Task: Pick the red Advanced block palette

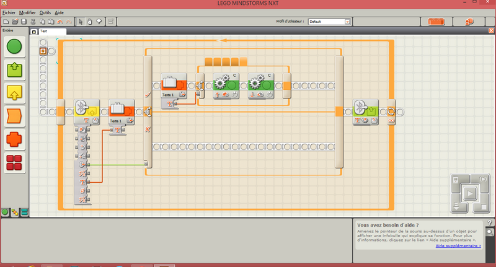Action: point(14,163)
